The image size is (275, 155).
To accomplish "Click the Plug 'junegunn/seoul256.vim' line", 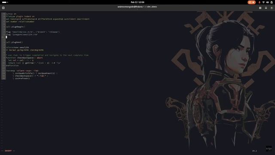I will (22, 34).
